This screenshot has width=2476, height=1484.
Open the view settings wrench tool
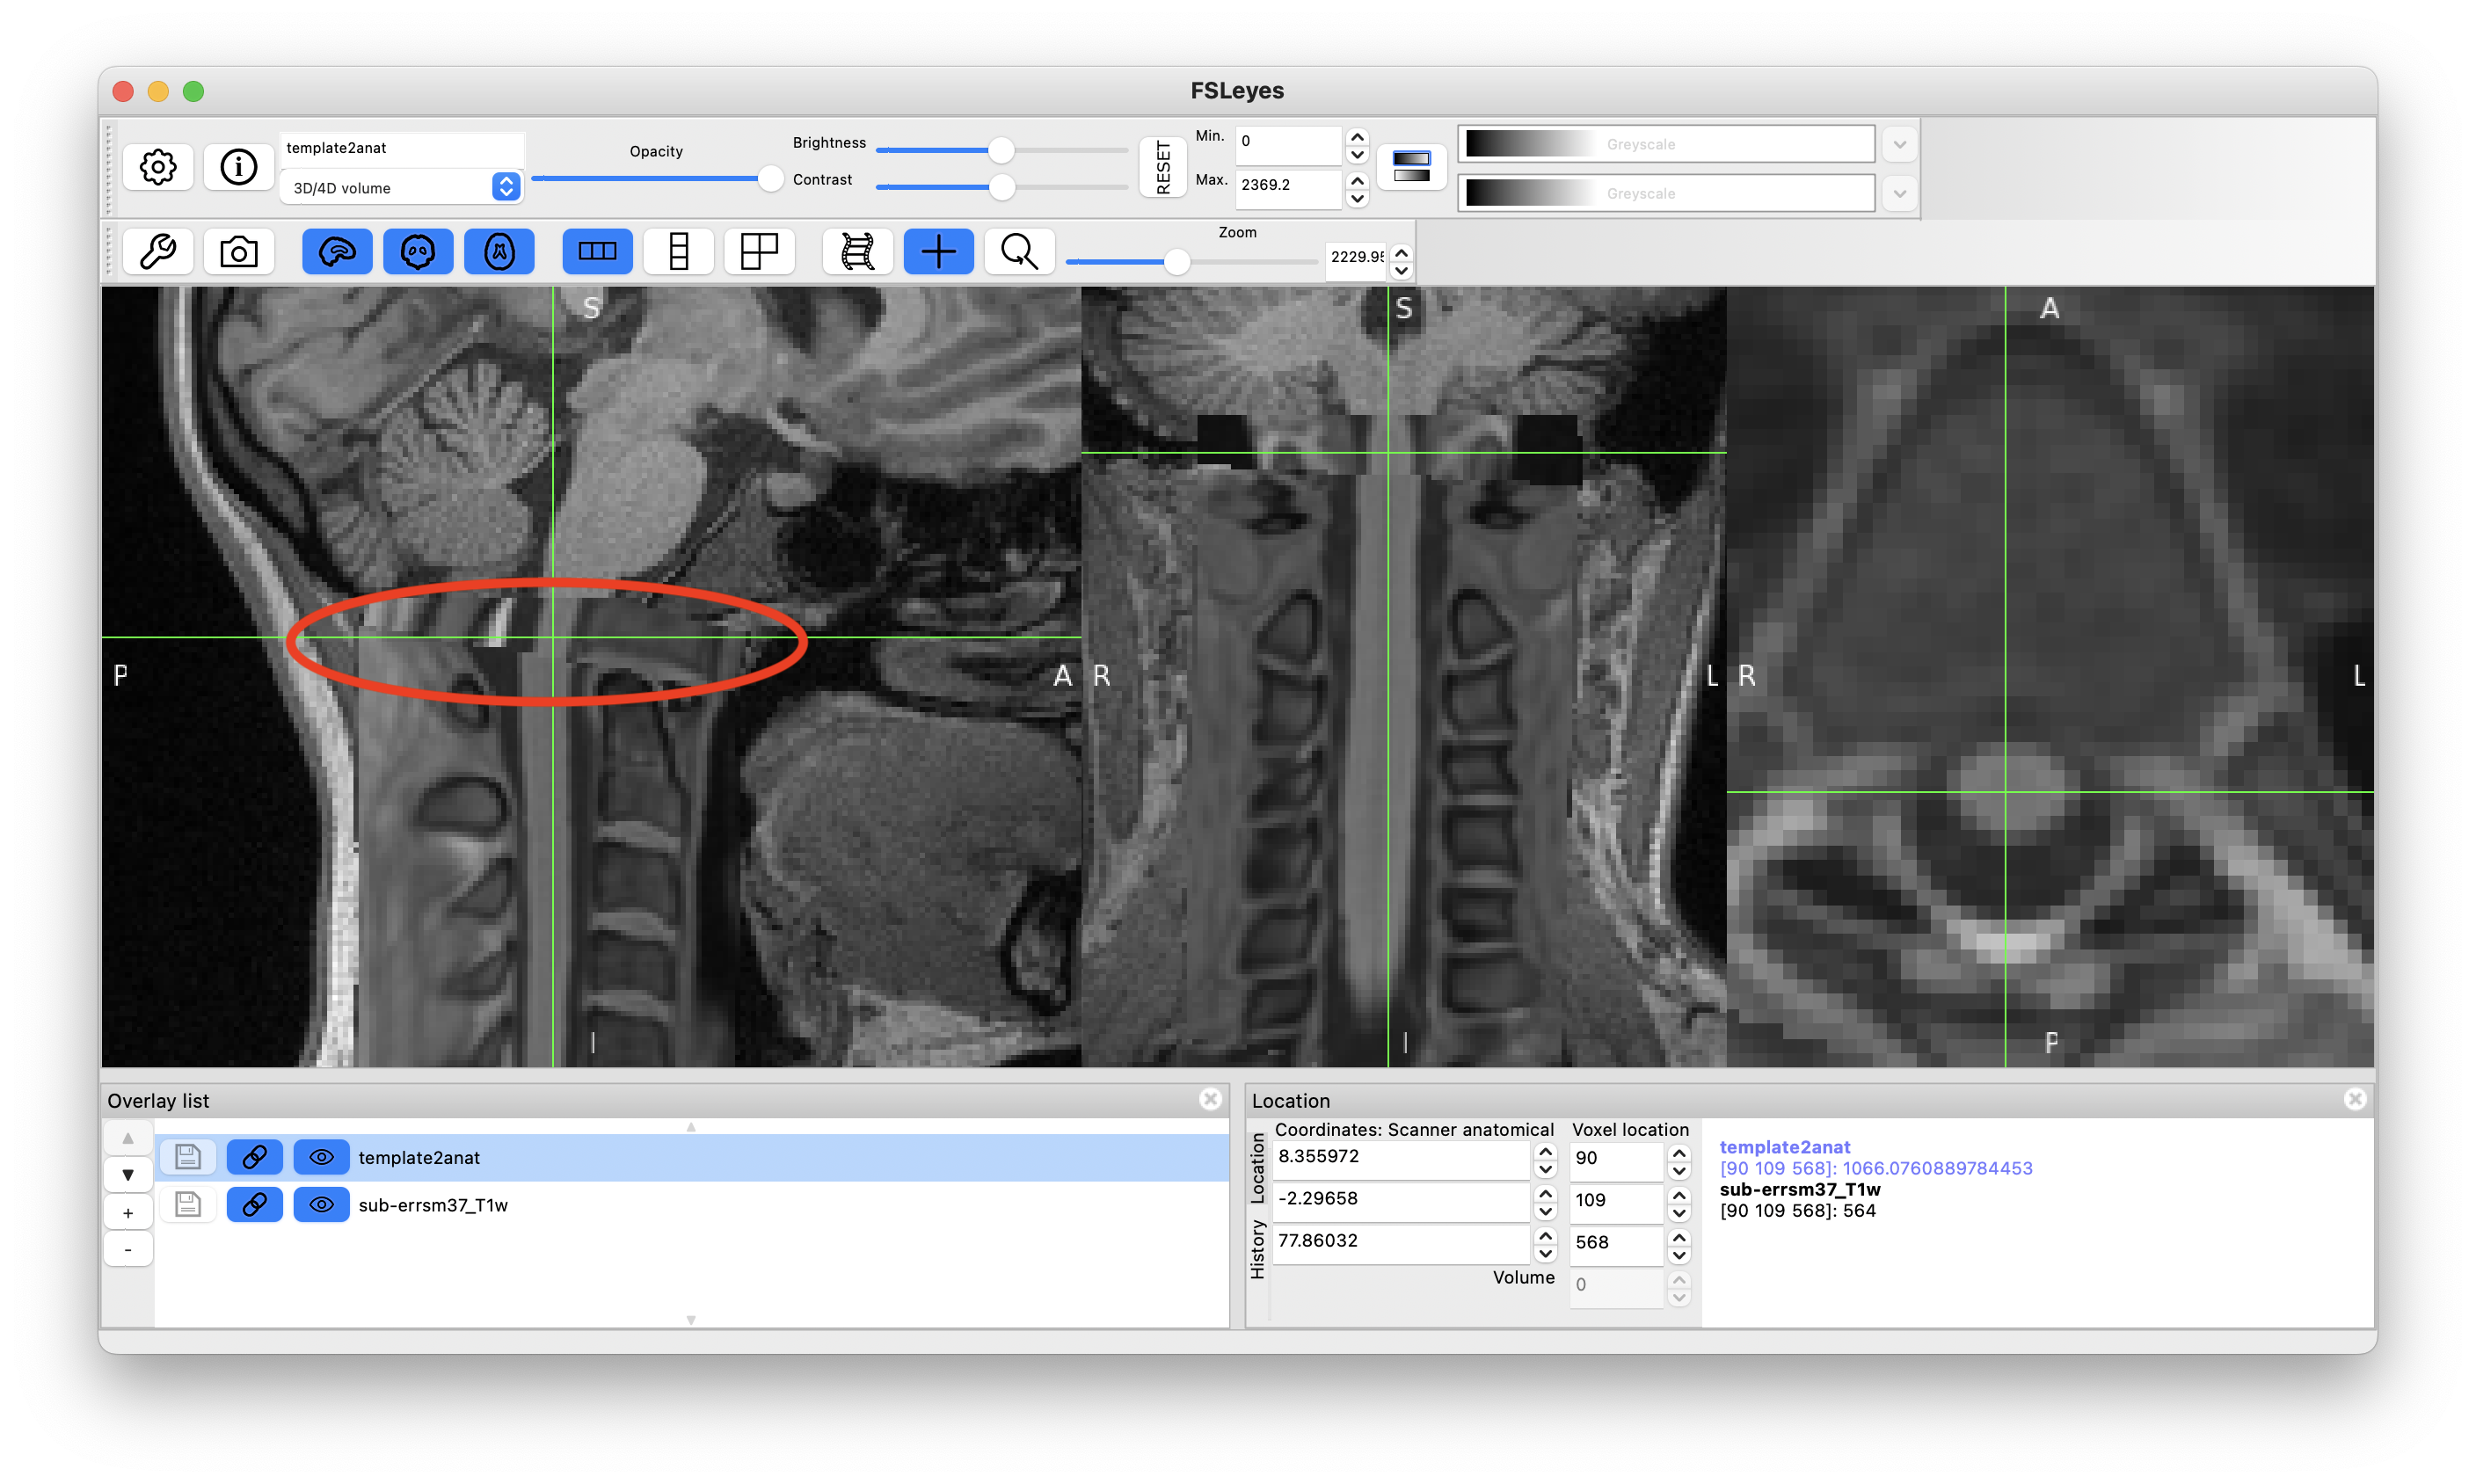coord(157,251)
